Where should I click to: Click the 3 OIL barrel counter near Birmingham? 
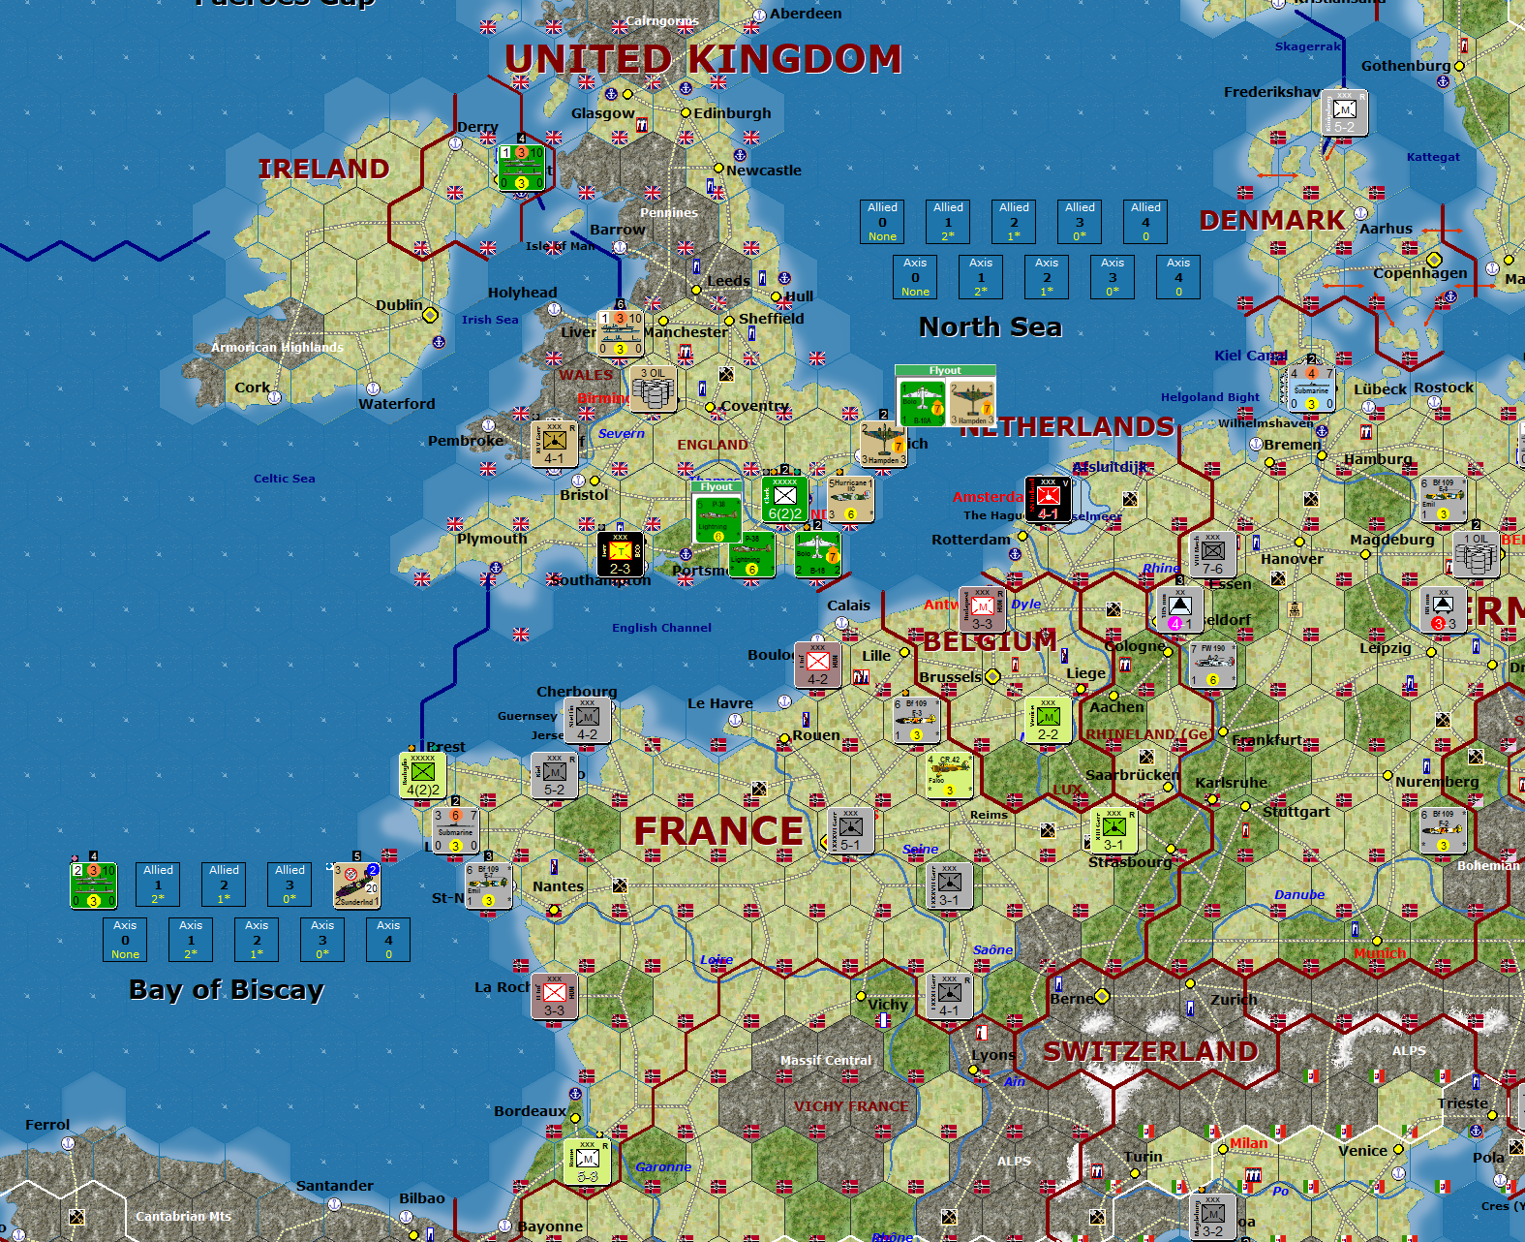(x=654, y=388)
